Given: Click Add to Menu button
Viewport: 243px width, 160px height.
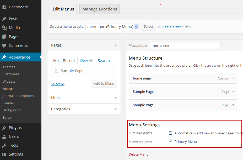Looking at the screenshot, I should 104,84.
